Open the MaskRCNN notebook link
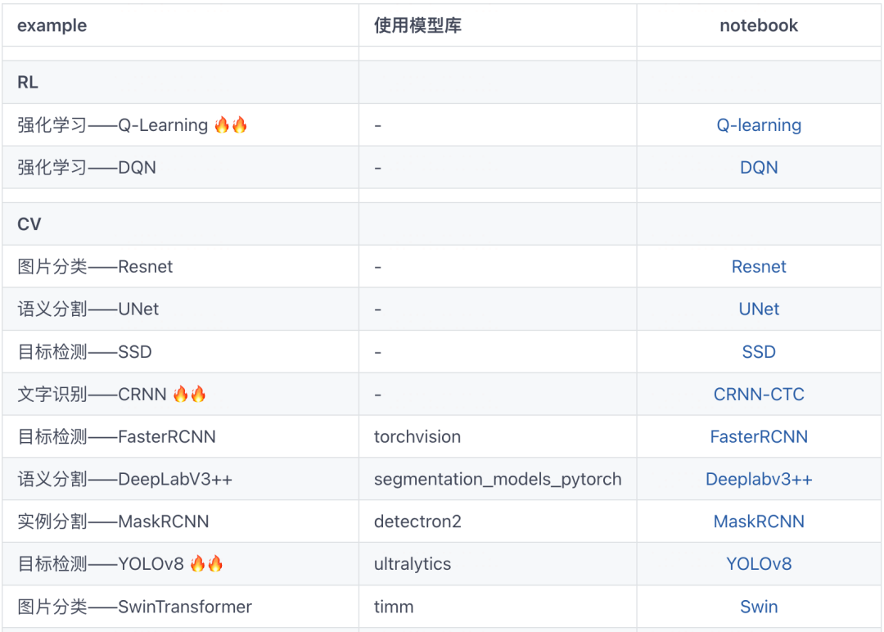The width and height of the screenshot is (884, 632). [759, 522]
